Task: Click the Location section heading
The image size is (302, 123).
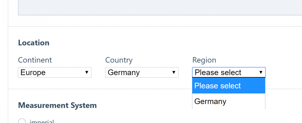Action: 34,43
